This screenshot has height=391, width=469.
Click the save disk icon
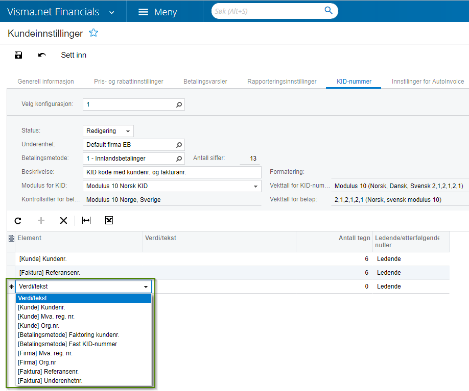(x=18, y=55)
